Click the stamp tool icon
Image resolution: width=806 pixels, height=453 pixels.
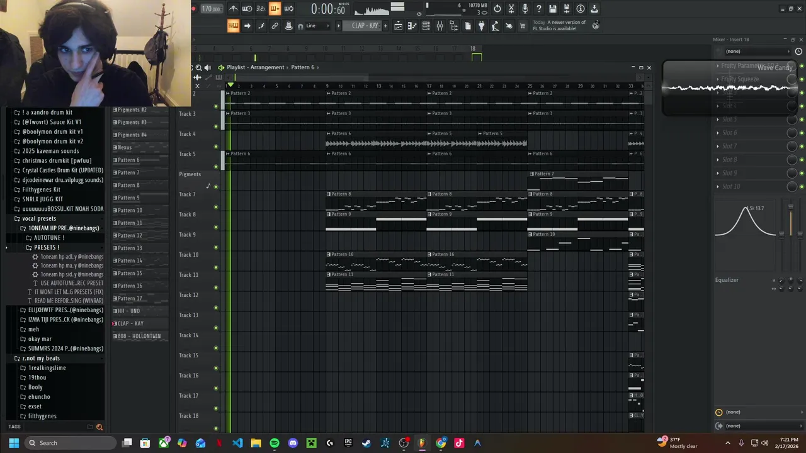288,26
